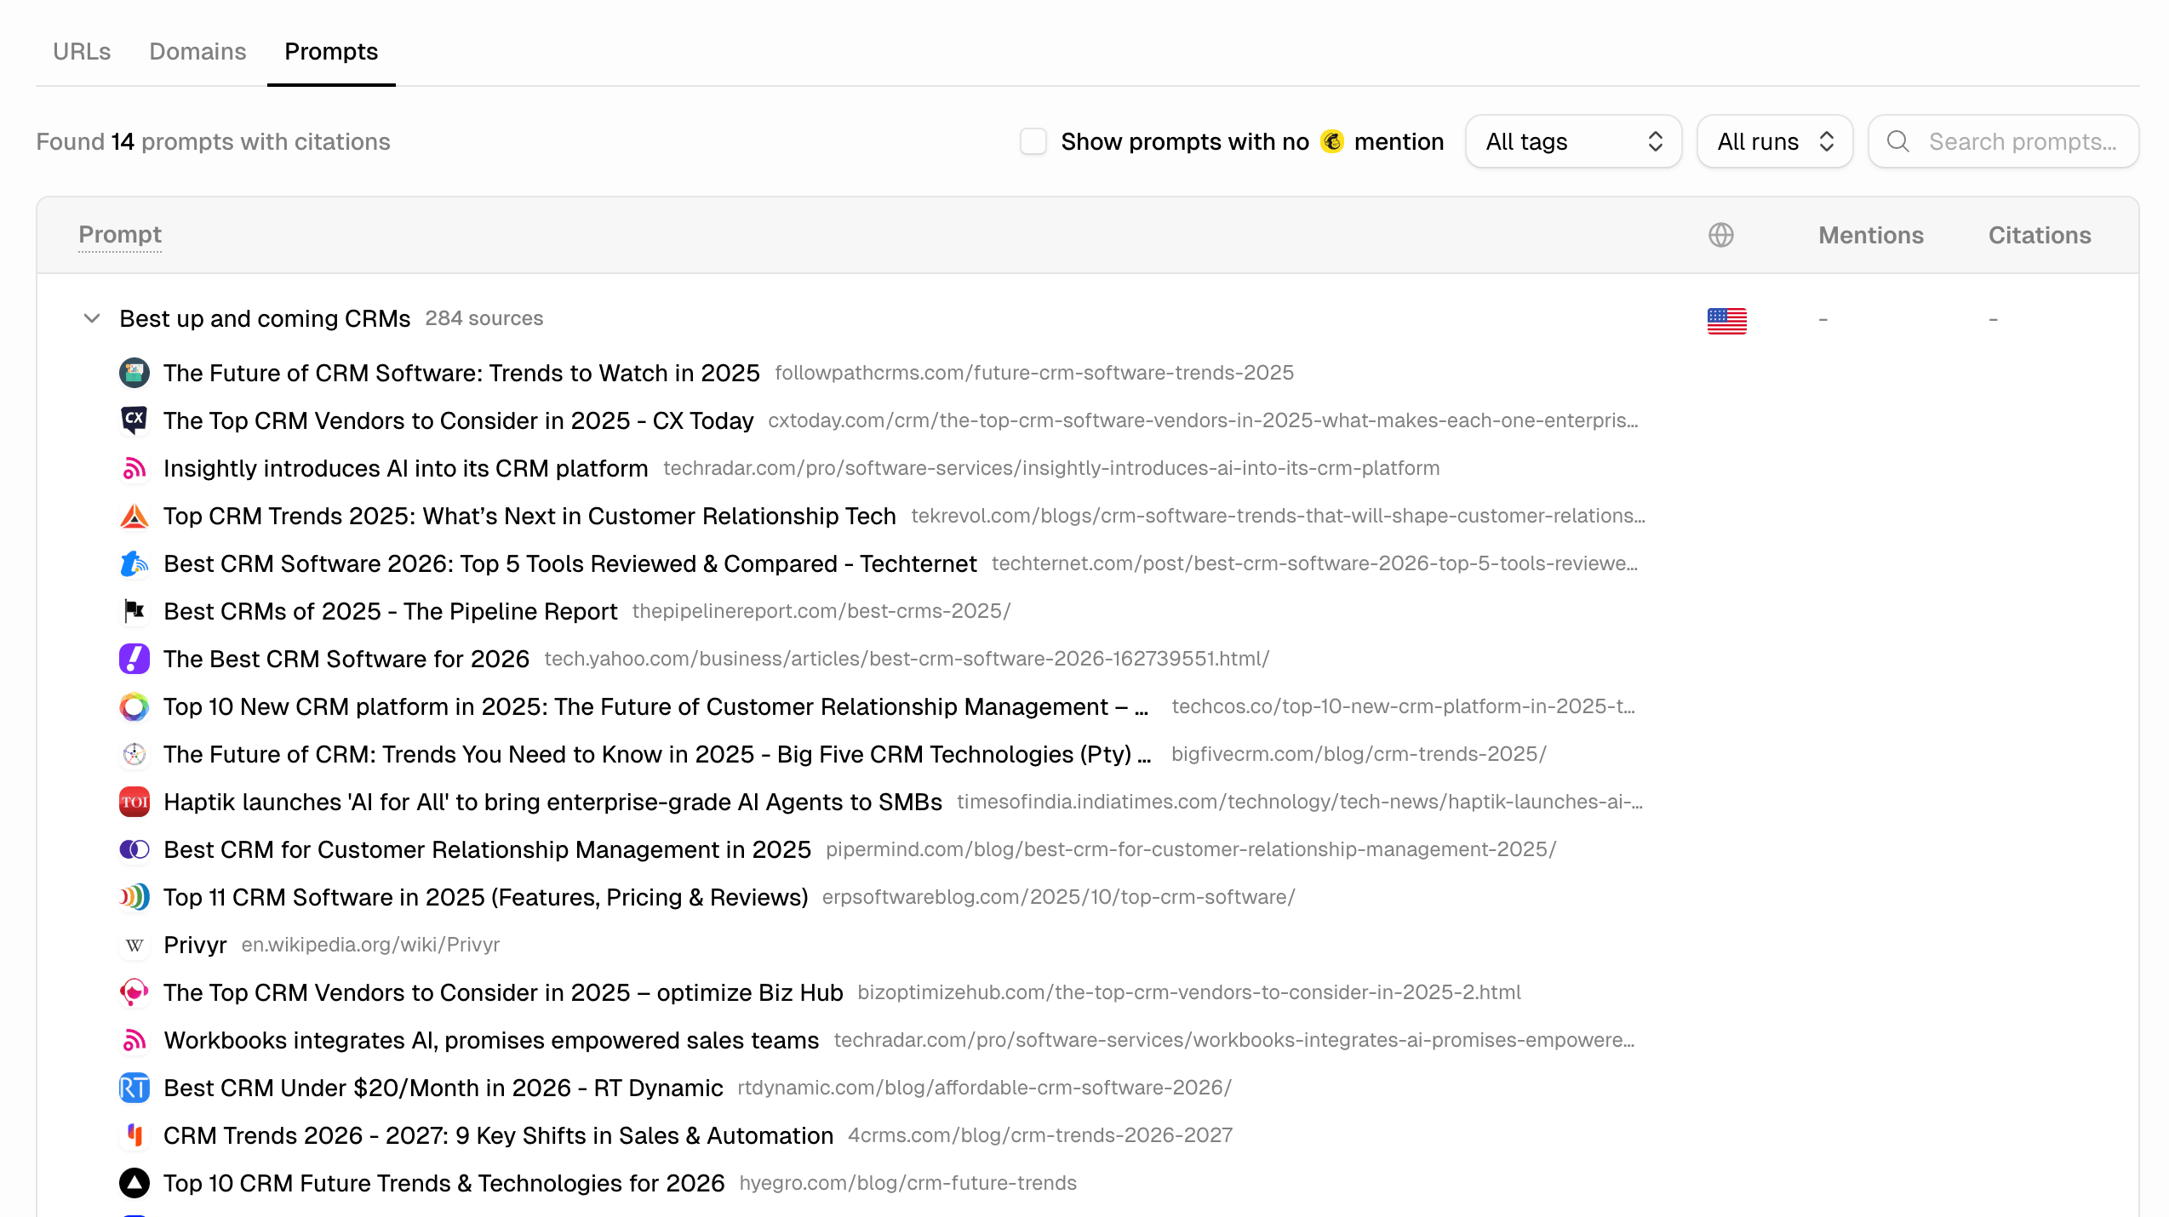Open the Privyr Wikipedia link
Viewport: 2169px width, 1217px height.
(195, 945)
